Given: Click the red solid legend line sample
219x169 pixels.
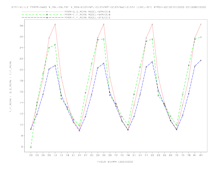Looking at the screenshot, I should (43, 12).
